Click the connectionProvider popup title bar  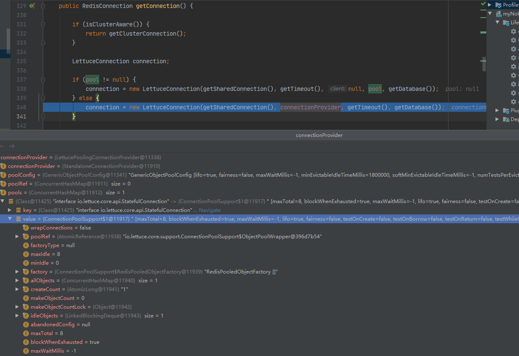[x=259, y=135]
